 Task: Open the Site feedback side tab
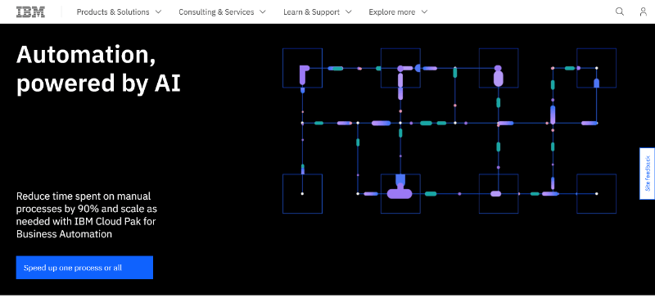pos(647,174)
